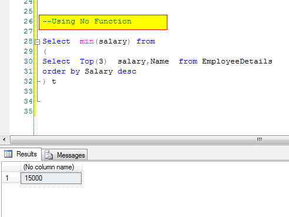This screenshot has width=289, height=217.
Task: Collapse the Select query code block
Action: tap(37, 42)
